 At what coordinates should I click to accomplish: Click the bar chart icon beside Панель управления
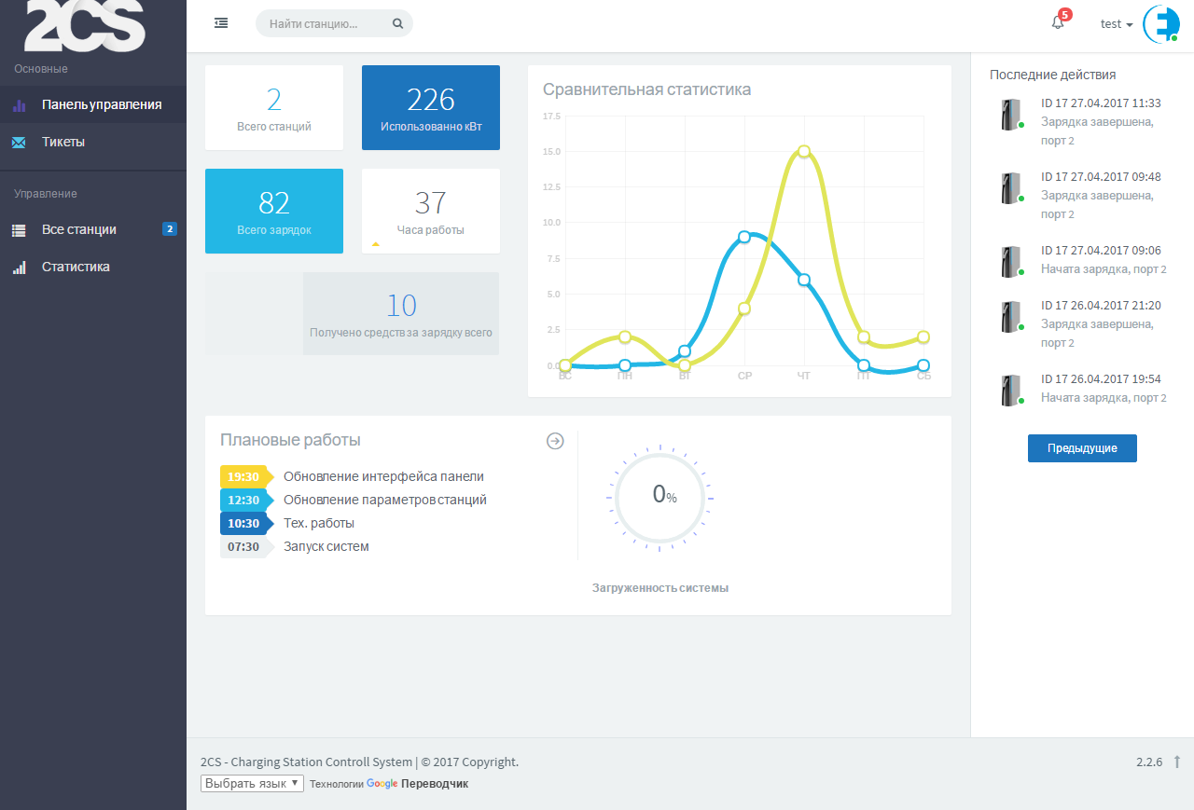(19, 105)
